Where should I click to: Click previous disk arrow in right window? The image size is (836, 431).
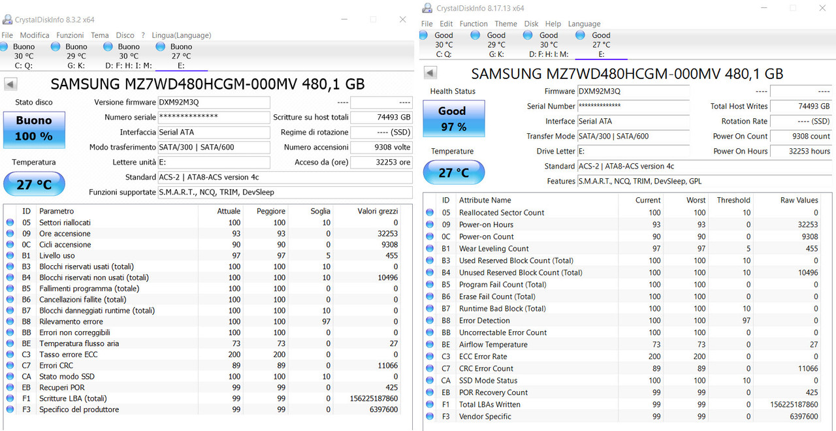[x=430, y=72]
